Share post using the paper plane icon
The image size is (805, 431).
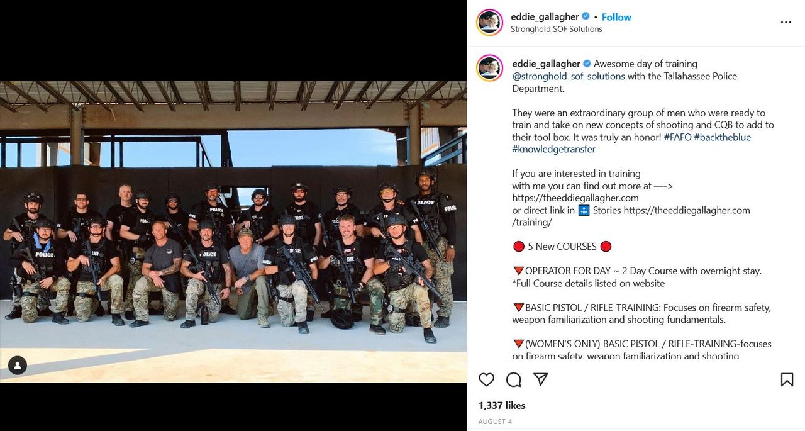540,379
